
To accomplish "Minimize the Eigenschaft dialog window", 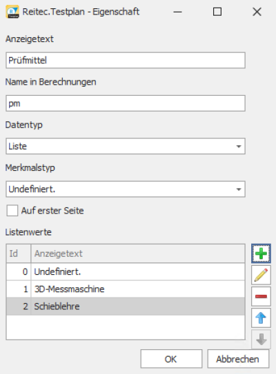I will pos(177,12).
